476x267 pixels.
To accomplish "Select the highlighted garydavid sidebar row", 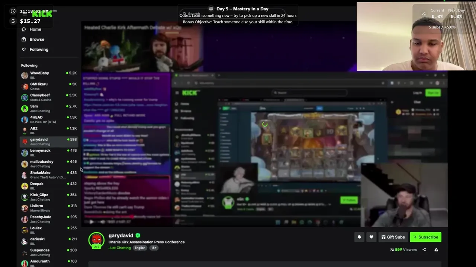I will [x=49, y=141].
